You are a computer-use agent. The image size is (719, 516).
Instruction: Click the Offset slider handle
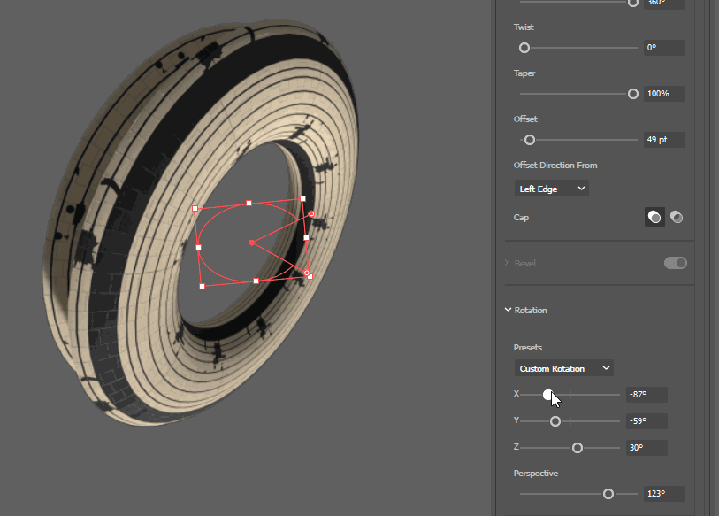click(x=530, y=140)
